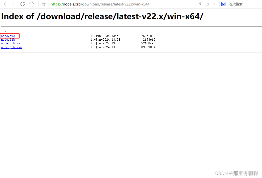This screenshot has height=178, width=262.
Task: Click the node.exe file size 76251800
Action: coord(148,36)
